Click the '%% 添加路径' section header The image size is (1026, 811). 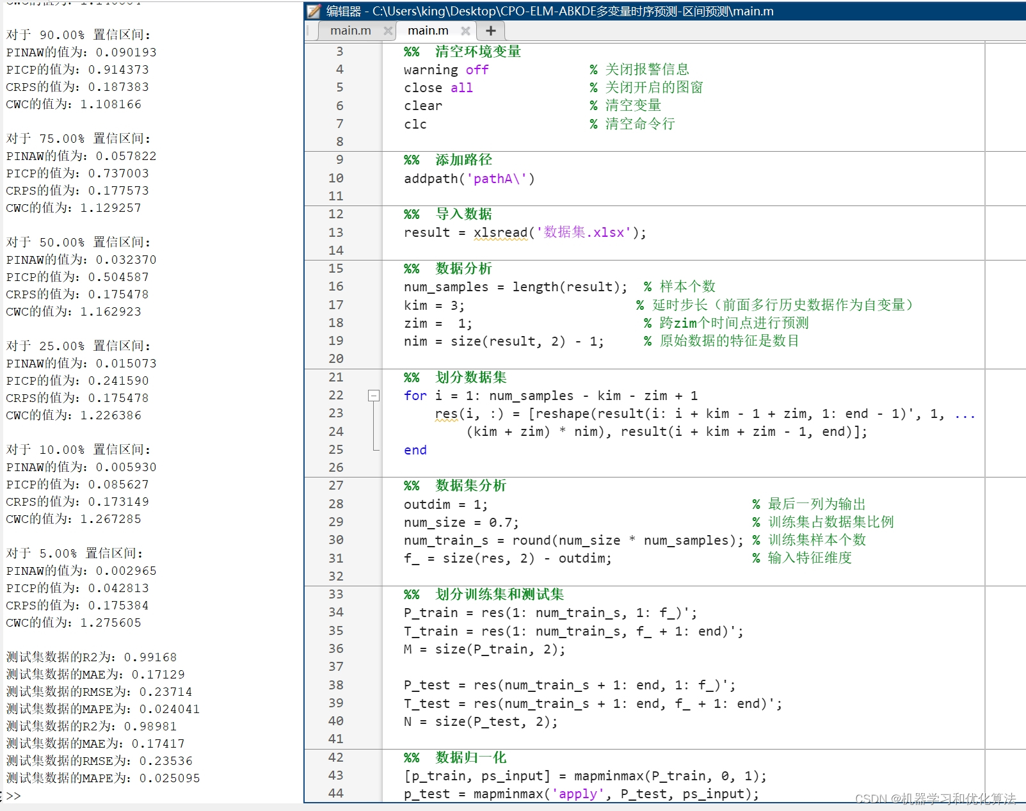point(448,159)
